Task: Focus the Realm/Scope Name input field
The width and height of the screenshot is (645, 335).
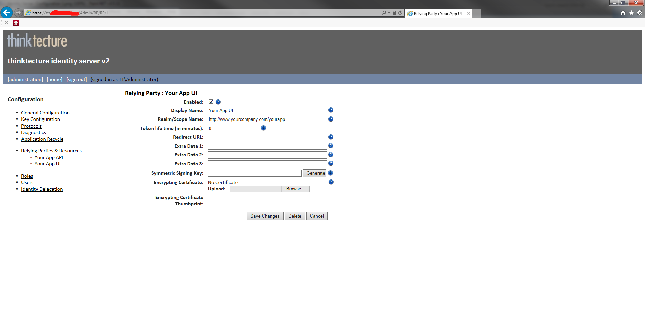Action: (267, 119)
